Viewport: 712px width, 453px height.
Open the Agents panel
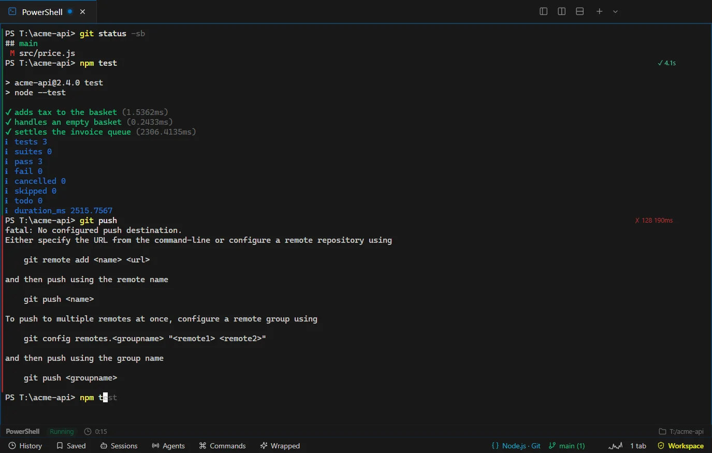pos(168,446)
